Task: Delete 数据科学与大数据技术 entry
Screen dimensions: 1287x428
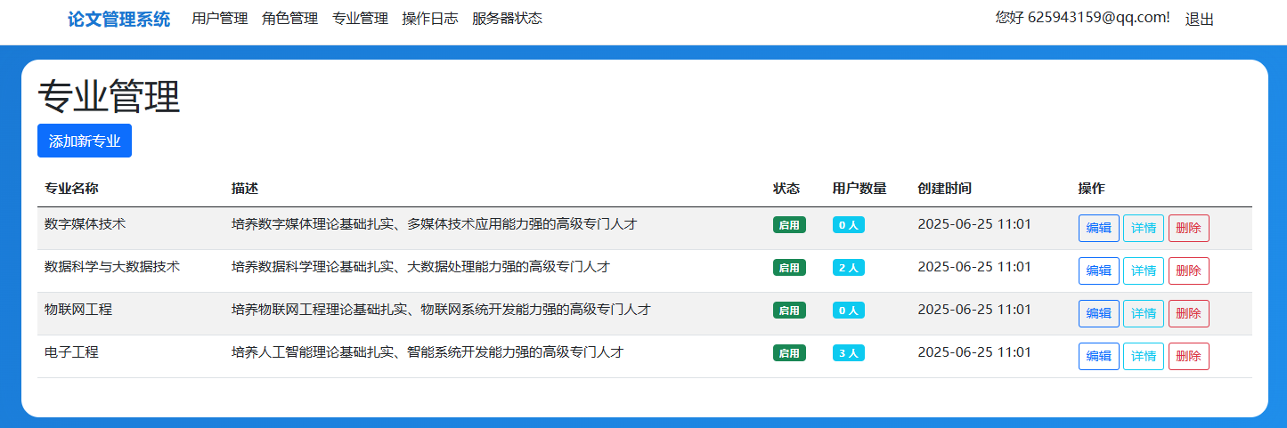Action: pyautogui.click(x=1188, y=271)
